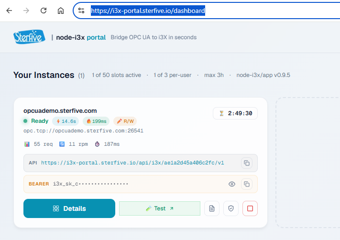Click the 14.6s startup time badge

[x=66, y=121]
